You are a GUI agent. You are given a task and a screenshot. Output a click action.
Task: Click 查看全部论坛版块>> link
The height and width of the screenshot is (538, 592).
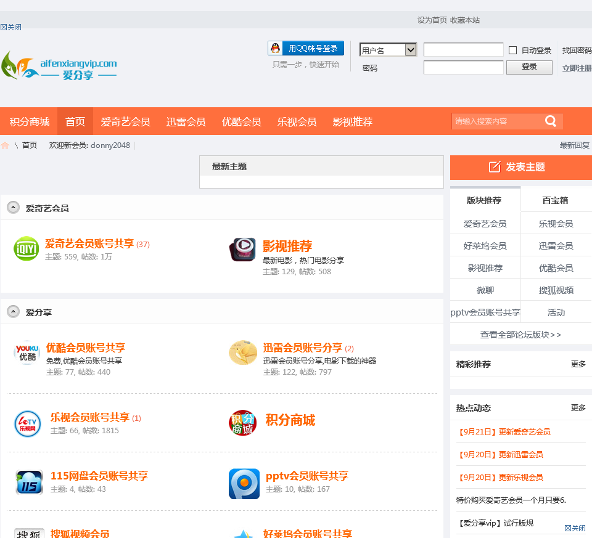coord(520,335)
